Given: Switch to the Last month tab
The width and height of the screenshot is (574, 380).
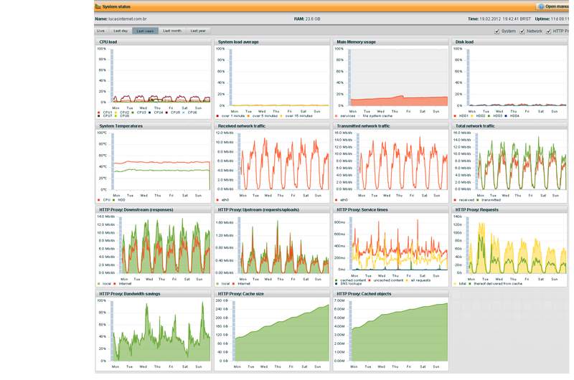Looking at the screenshot, I should [x=172, y=31].
